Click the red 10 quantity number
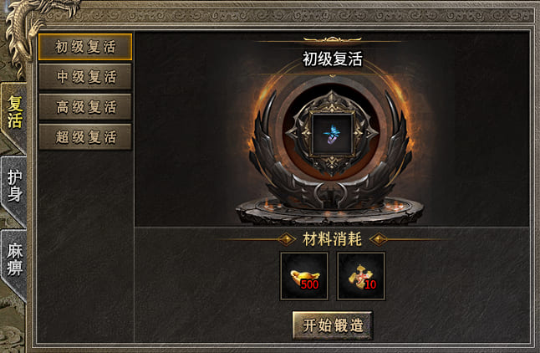 pyautogui.click(x=370, y=284)
